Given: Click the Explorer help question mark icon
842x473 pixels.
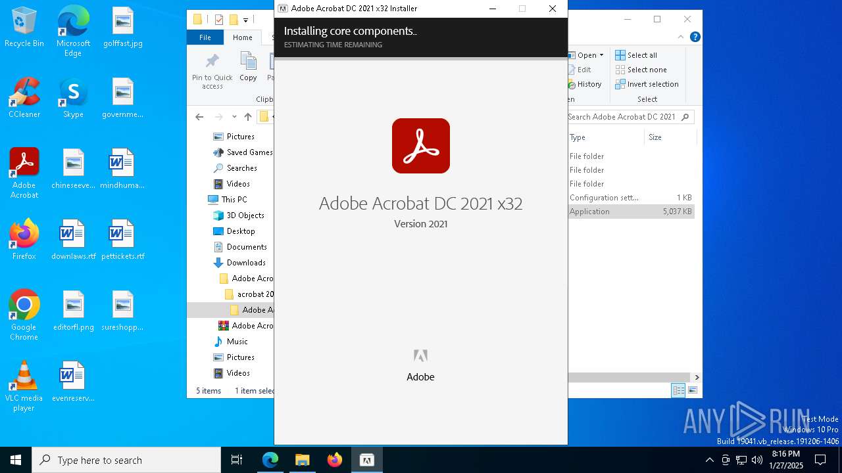Looking at the screenshot, I should [x=695, y=37].
